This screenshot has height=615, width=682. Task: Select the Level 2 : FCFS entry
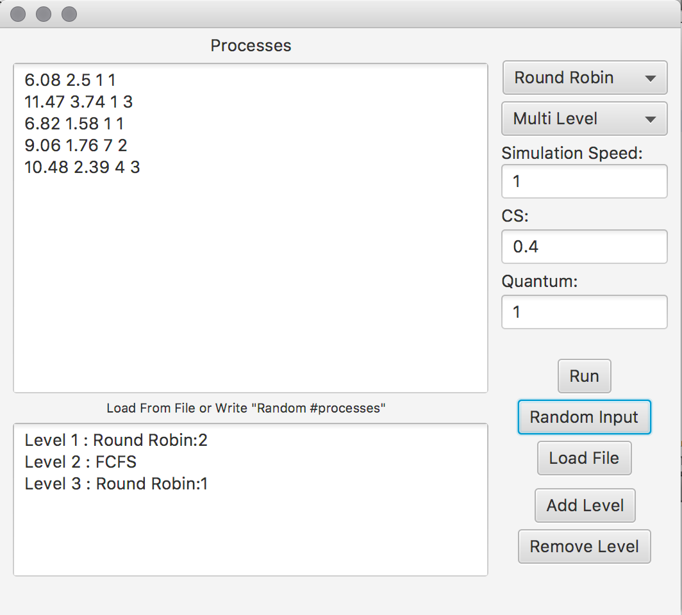click(81, 462)
